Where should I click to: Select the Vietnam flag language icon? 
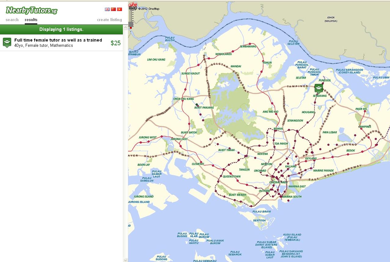coord(120,9)
